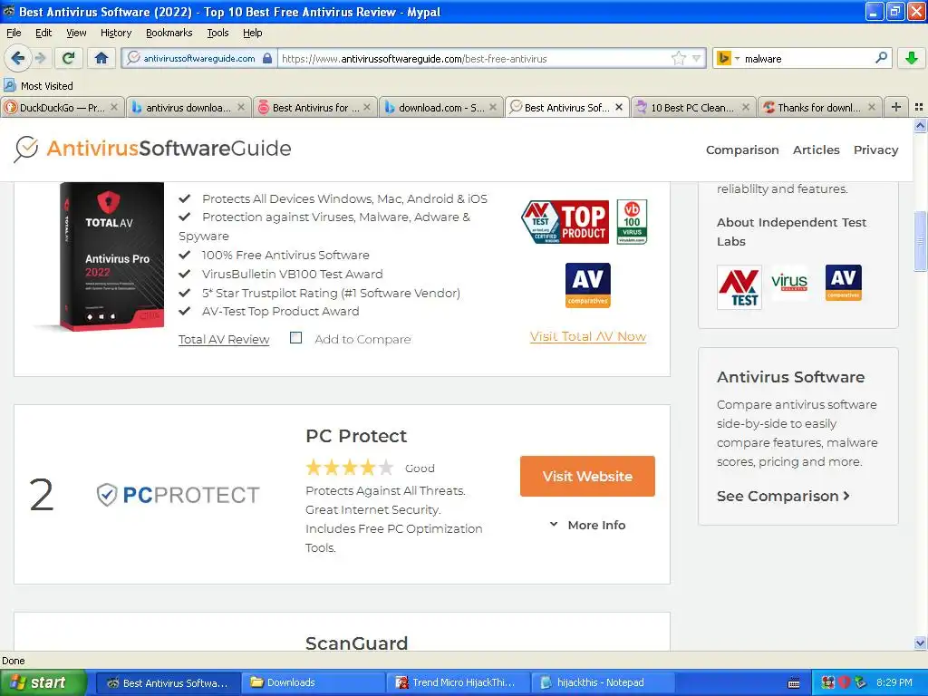Click the padlock site security icon
The image size is (928, 696).
[267, 58]
